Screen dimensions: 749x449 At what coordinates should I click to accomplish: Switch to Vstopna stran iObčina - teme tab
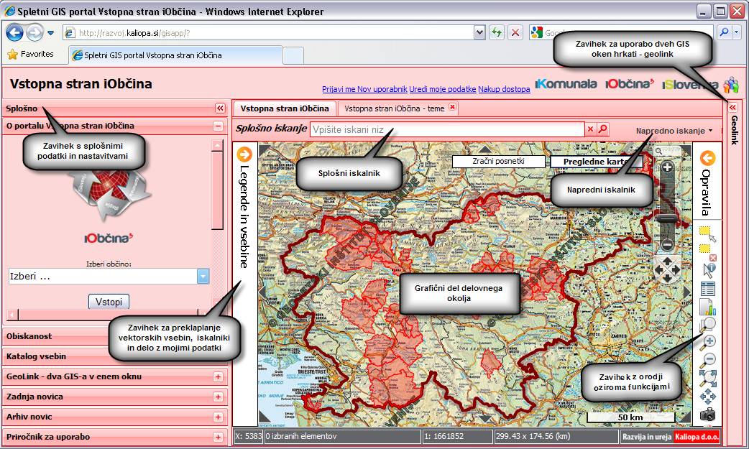pos(395,108)
